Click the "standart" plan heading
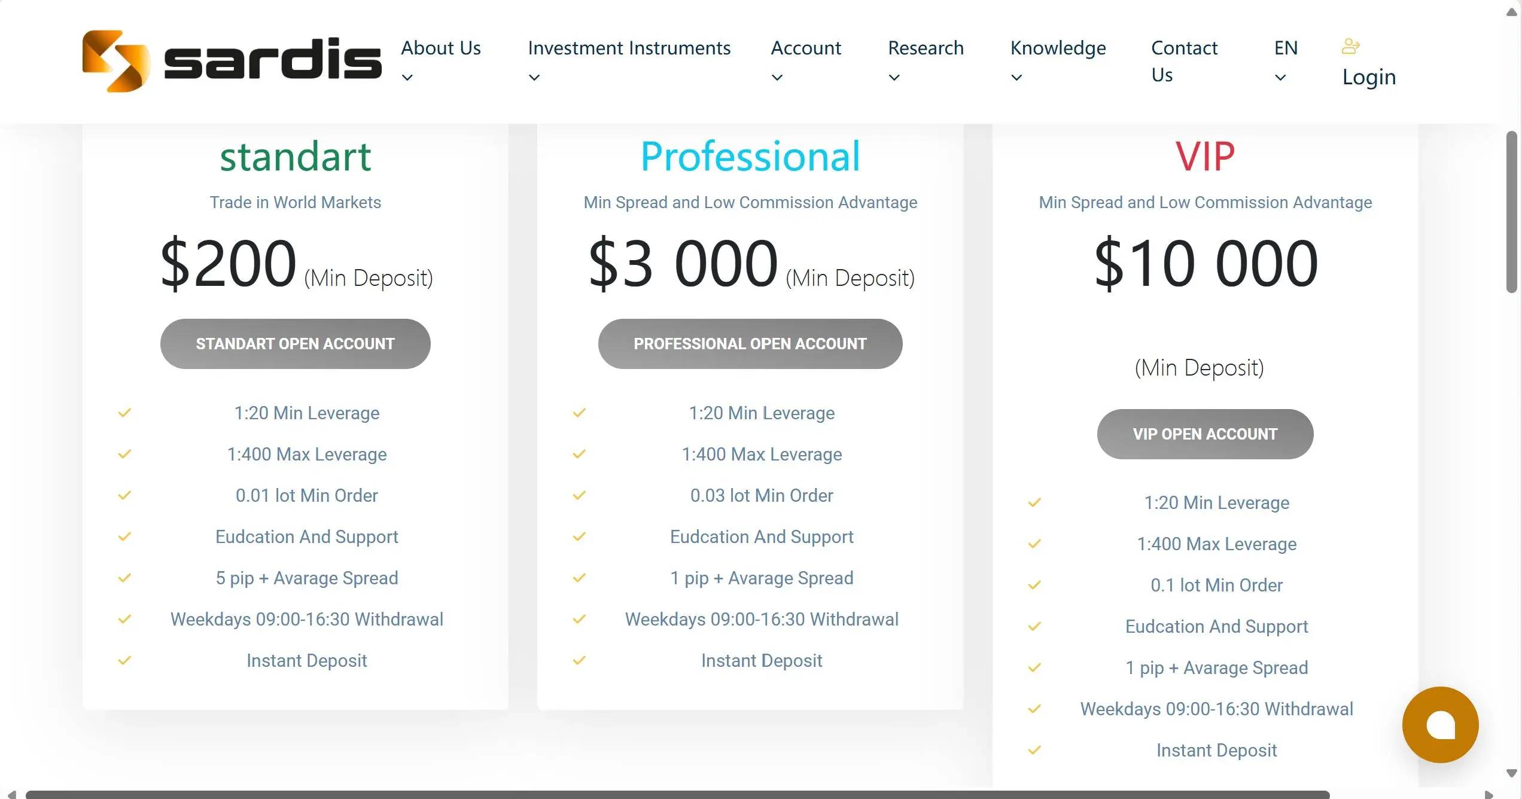 296,157
